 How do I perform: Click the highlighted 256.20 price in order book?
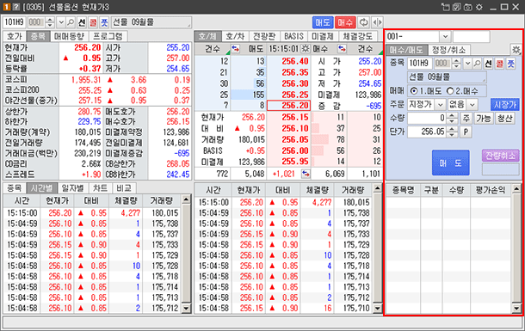pyautogui.click(x=288, y=105)
